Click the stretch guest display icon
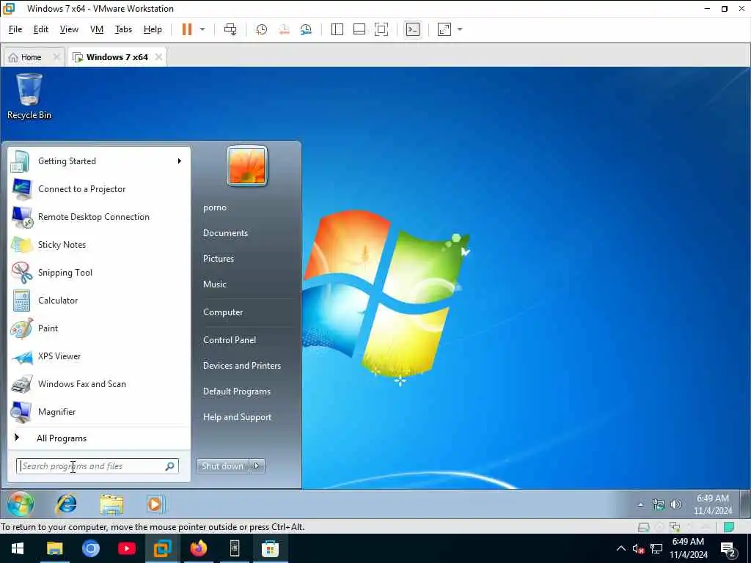Image resolution: width=751 pixels, height=563 pixels. click(444, 29)
